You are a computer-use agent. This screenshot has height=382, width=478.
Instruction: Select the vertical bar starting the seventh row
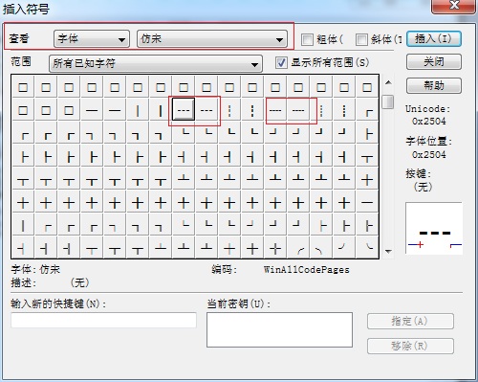pos(23,225)
